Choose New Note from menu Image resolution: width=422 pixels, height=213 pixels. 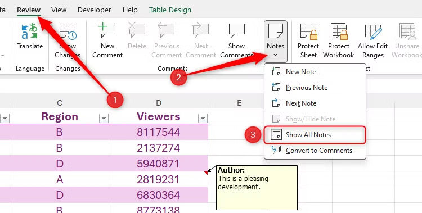pyautogui.click(x=315, y=72)
